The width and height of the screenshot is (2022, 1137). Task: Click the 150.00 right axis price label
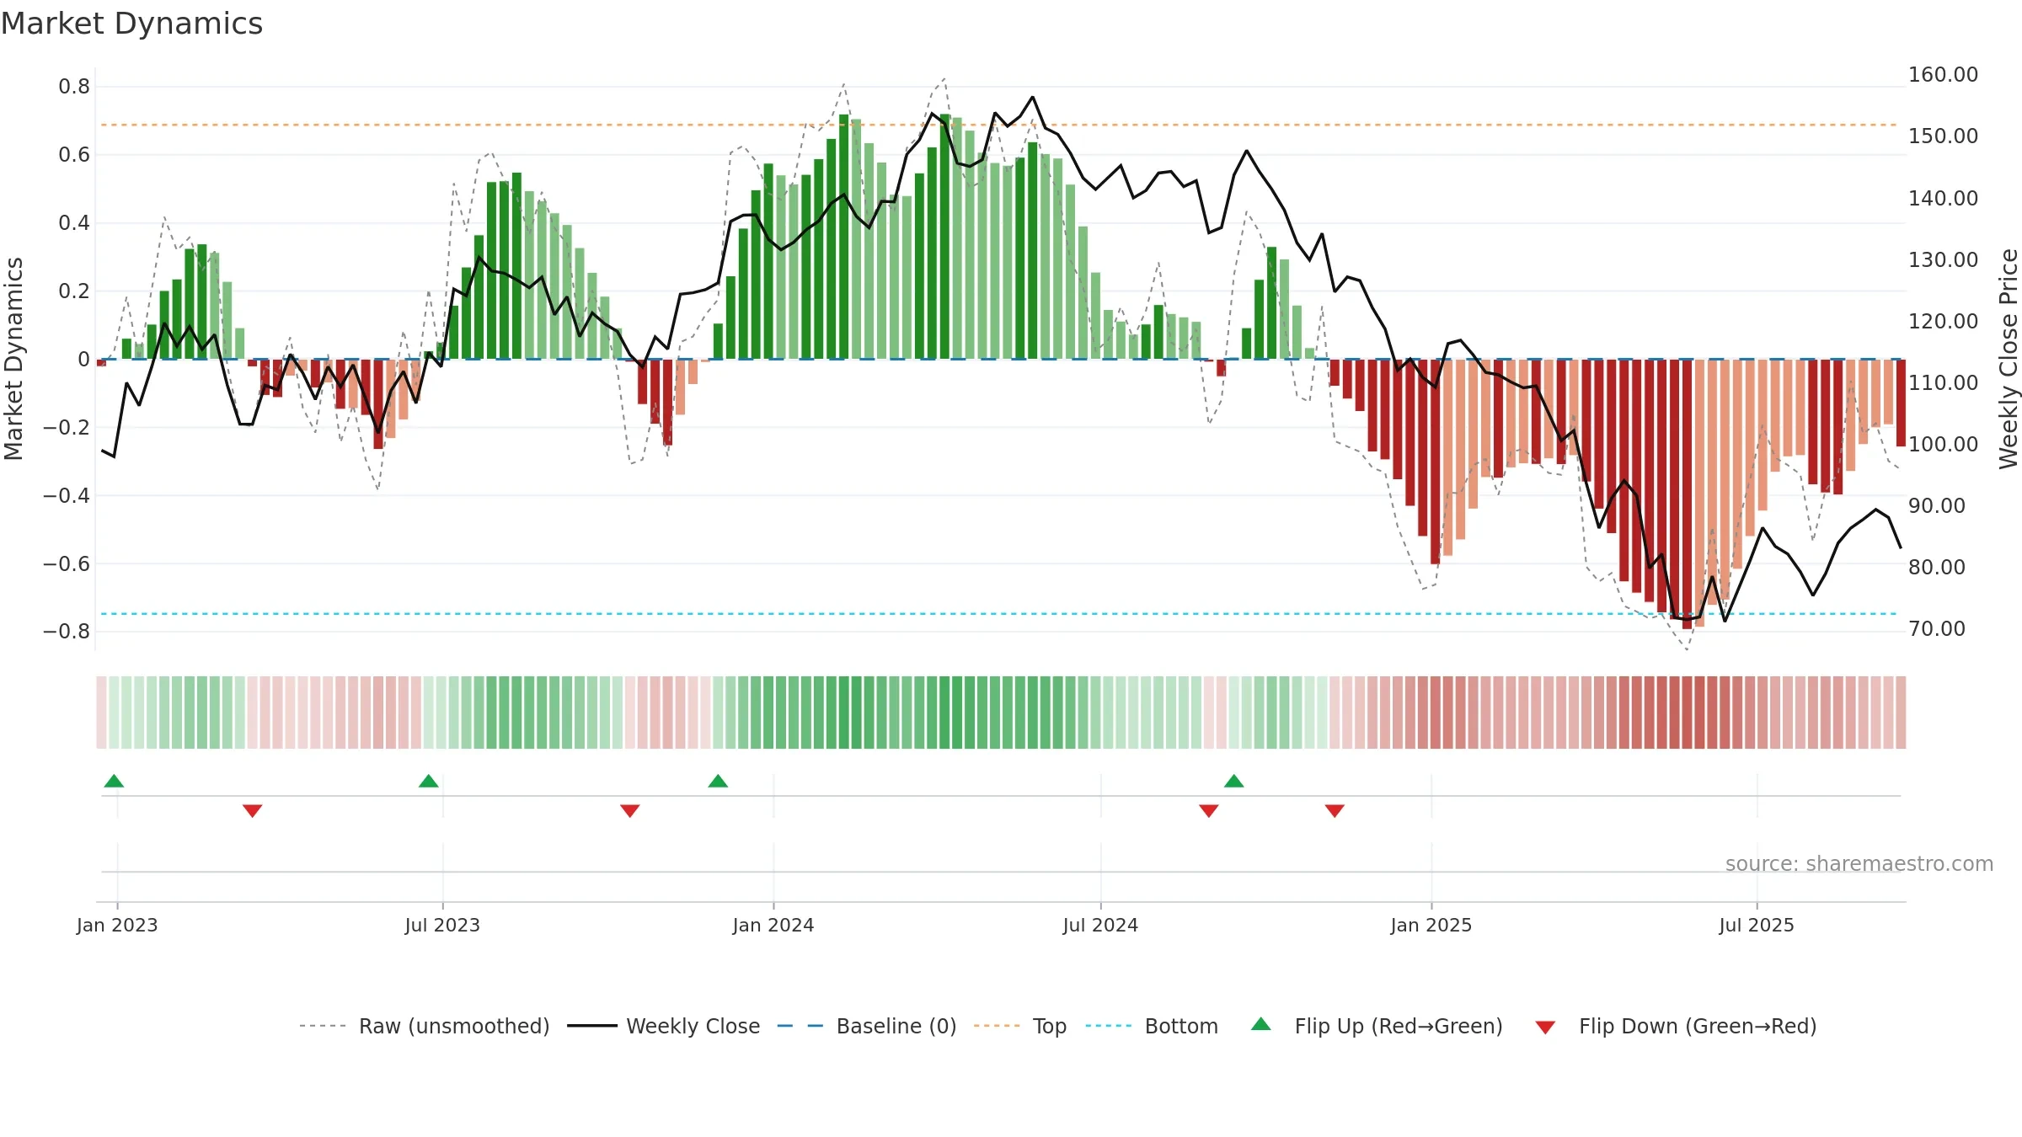(x=1943, y=136)
